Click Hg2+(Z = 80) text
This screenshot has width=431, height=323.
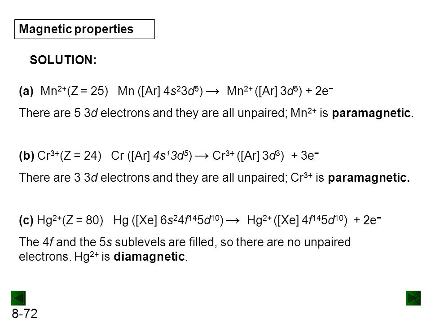pyautogui.click(x=70, y=220)
